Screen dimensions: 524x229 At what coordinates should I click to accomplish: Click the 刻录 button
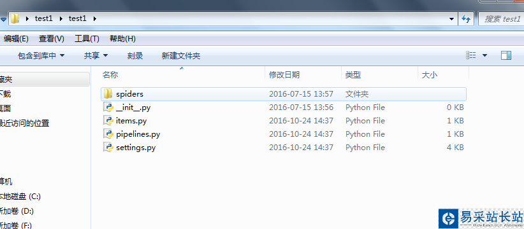point(135,56)
